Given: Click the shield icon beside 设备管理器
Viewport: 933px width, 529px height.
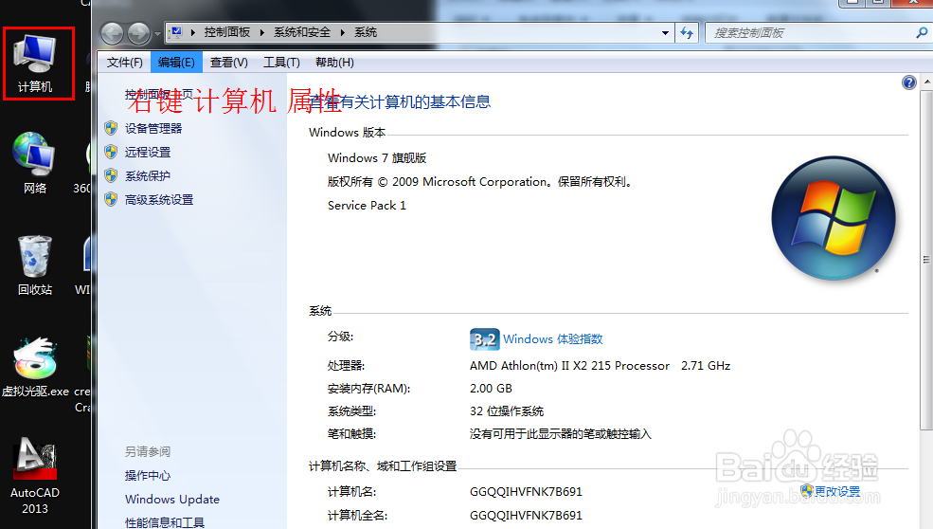Looking at the screenshot, I should [x=111, y=128].
